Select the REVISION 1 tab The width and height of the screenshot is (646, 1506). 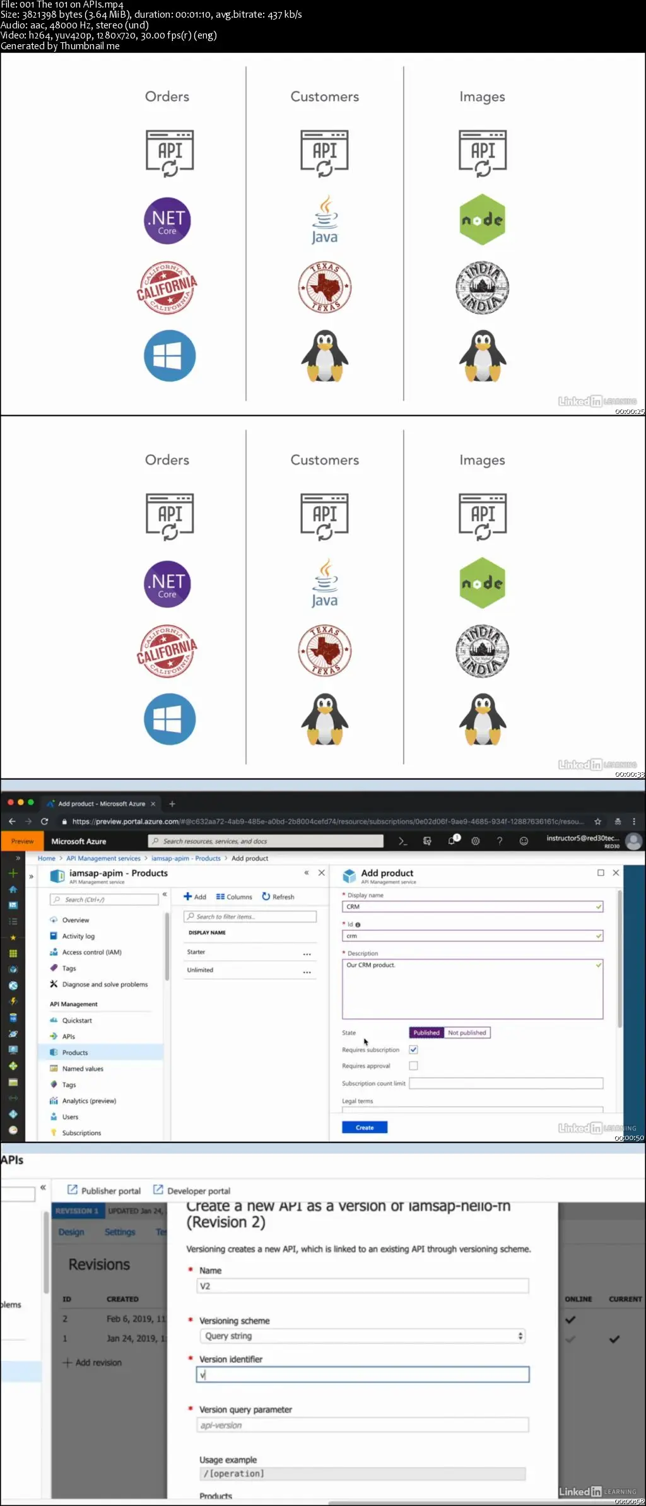[77, 1211]
